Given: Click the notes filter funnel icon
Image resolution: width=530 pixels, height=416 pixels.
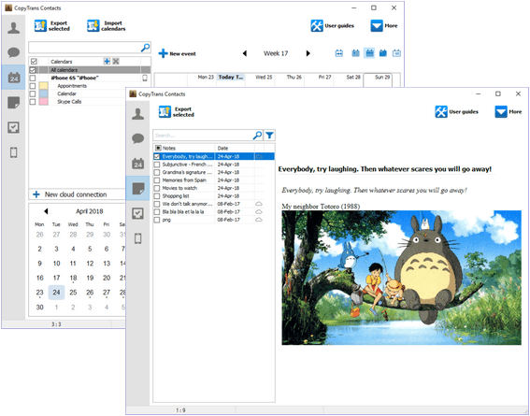Looking at the screenshot, I should coord(269,136).
